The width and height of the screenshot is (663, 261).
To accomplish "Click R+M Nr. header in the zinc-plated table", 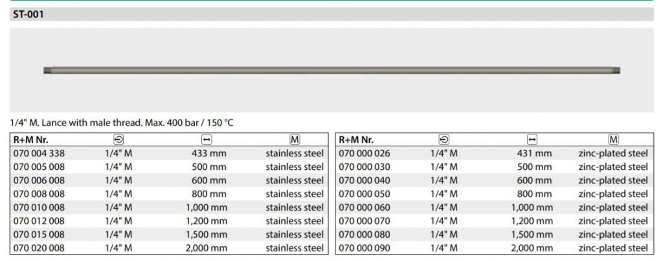I will (x=357, y=139).
